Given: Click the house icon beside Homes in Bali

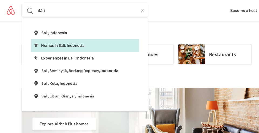Looking at the screenshot, I should pos(36,45).
